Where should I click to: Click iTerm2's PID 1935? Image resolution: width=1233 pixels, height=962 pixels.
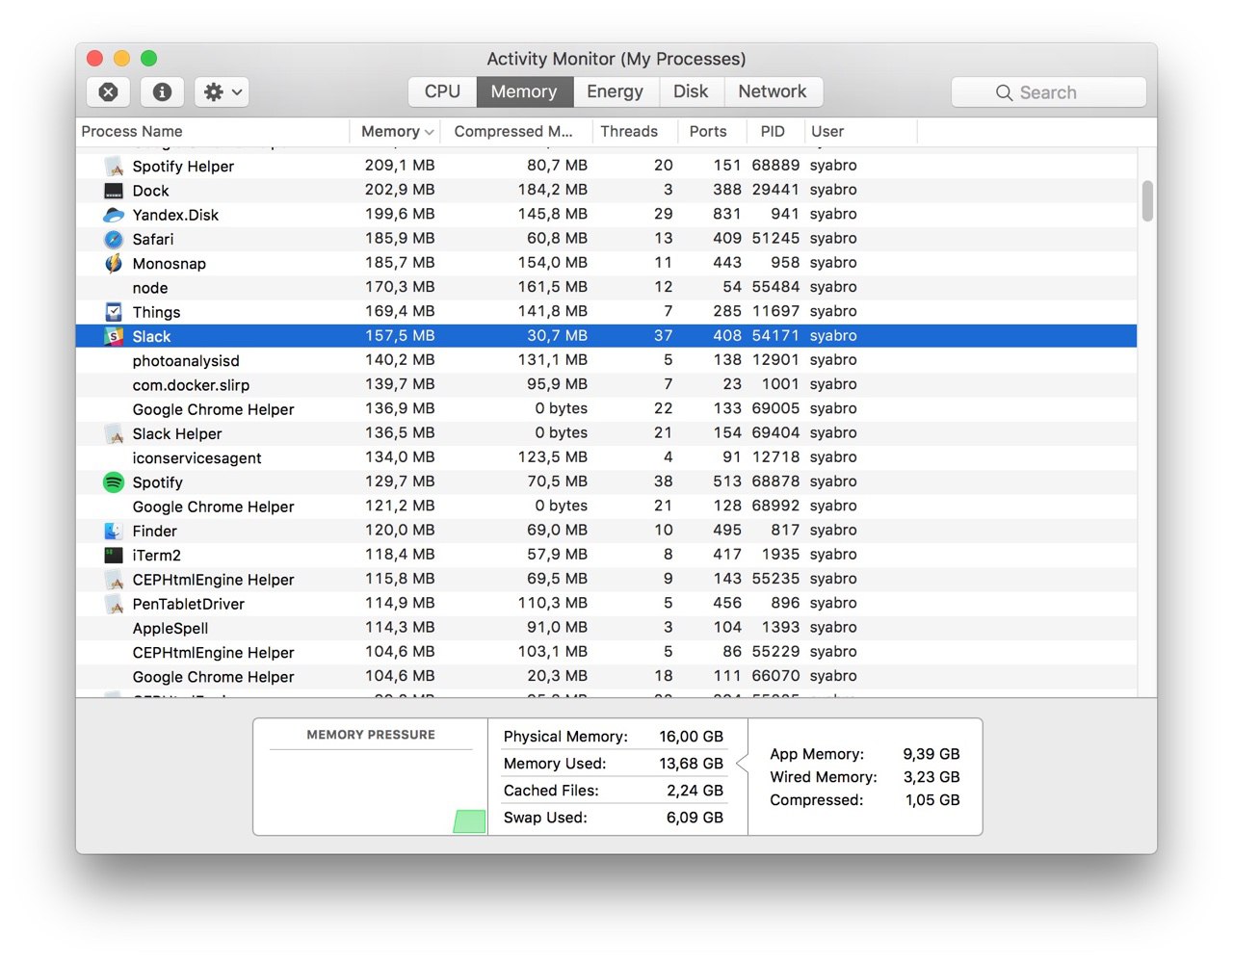tap(780, 554)
